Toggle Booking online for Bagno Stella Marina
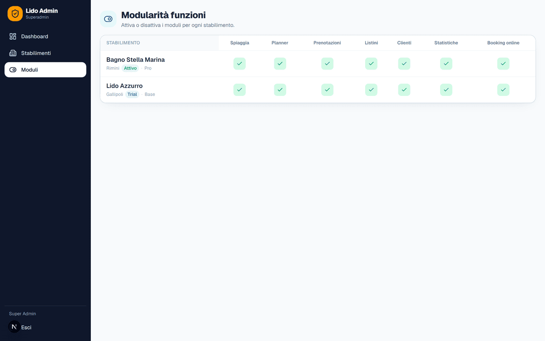Screen dimensions: 545x341 point(503,64)
